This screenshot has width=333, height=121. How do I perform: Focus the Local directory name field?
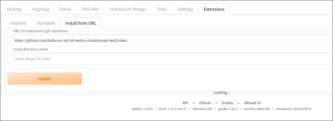[172, 59]
